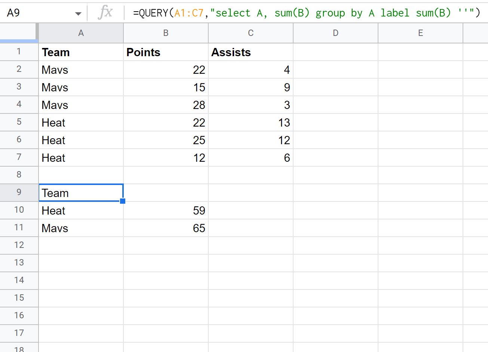The width and height of the screenshot is (488, 352).
Task: Click cell C6 with value 12
Action: pyautogui.click(x=251, y=140)
